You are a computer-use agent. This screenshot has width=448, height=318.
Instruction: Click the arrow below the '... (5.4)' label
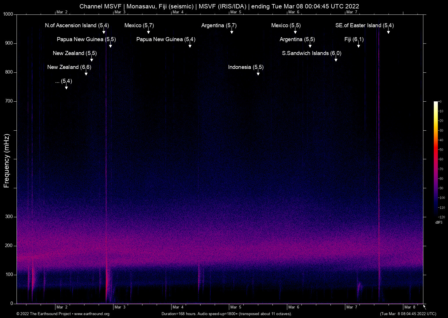point(66,87)
